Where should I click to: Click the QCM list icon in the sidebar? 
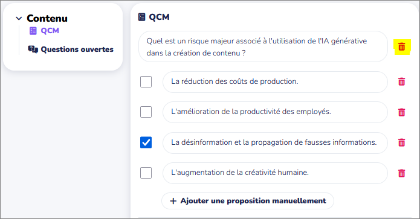pos(33,31)
